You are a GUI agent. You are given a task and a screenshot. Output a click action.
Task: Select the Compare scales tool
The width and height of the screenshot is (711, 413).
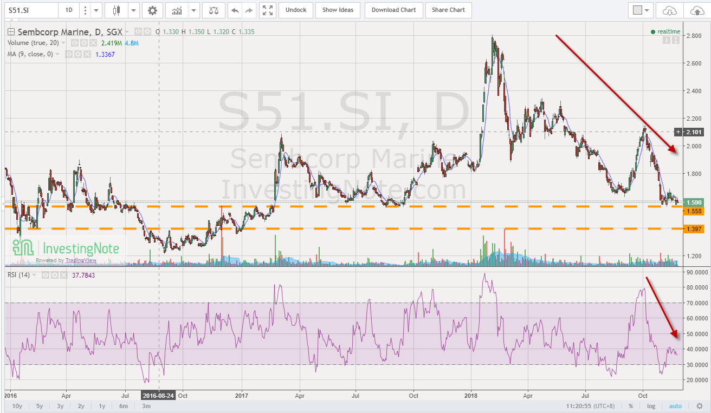(x=214, y=10)
